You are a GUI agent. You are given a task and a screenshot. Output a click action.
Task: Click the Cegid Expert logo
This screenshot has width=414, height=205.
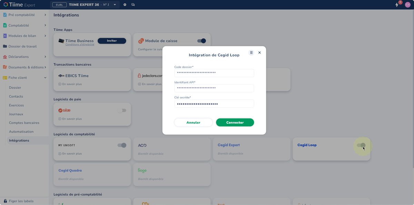coord(229,145)
